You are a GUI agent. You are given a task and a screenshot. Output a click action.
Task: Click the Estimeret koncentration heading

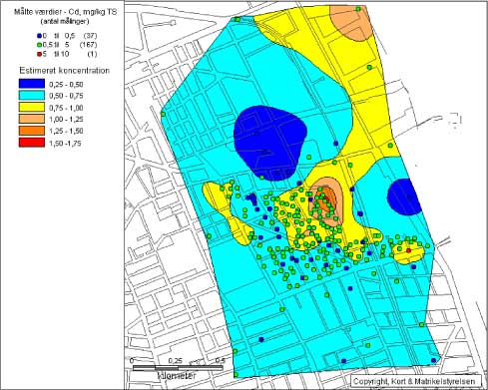click(64, 71)
